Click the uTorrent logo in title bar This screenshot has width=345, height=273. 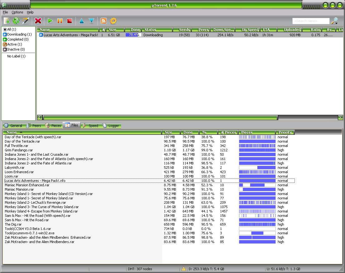tap(4, 5)
